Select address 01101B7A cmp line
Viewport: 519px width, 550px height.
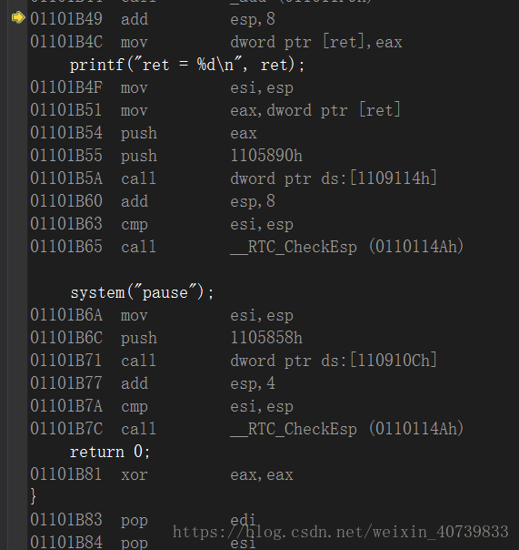click(162, 406)
